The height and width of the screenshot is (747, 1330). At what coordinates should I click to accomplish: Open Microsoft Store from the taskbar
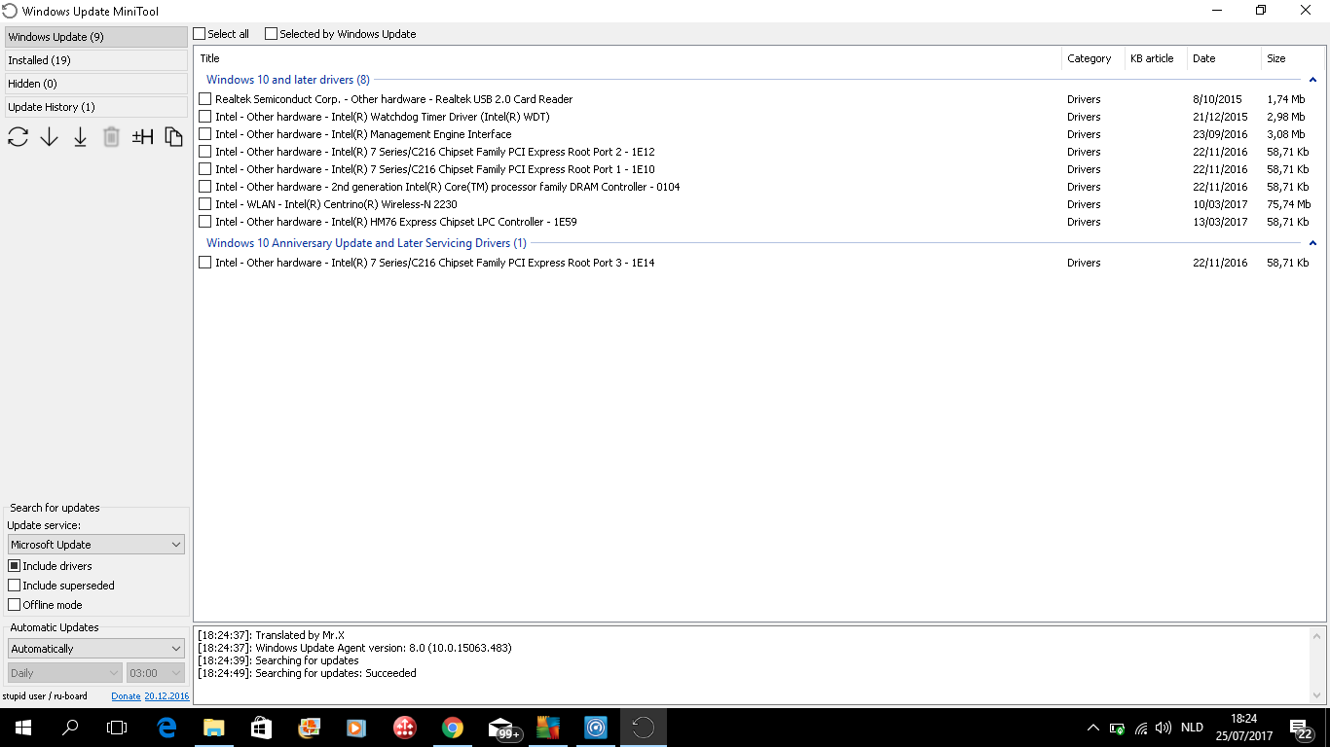261,728
